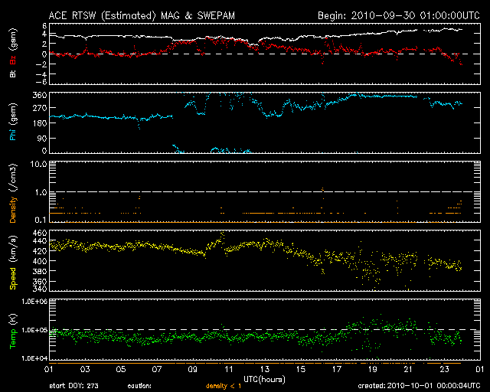Click the '270' tick label on Phi axis
The width and height of the screenshot is (490, 392).
[40, 109]
